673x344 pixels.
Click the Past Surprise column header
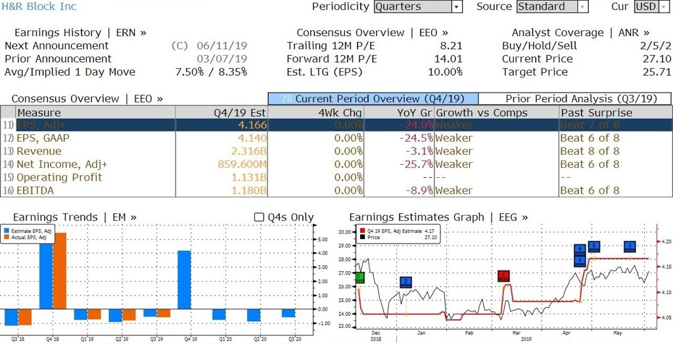(615, 113)
